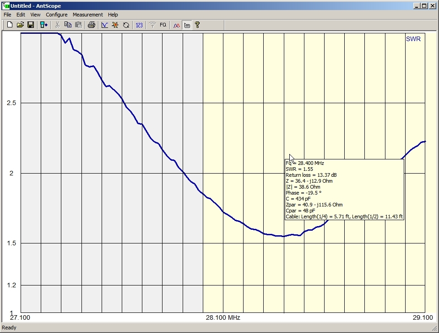Open the File menu
This screenshot has width=439, height=333.
pyautogui.click(x=7, y=15)
